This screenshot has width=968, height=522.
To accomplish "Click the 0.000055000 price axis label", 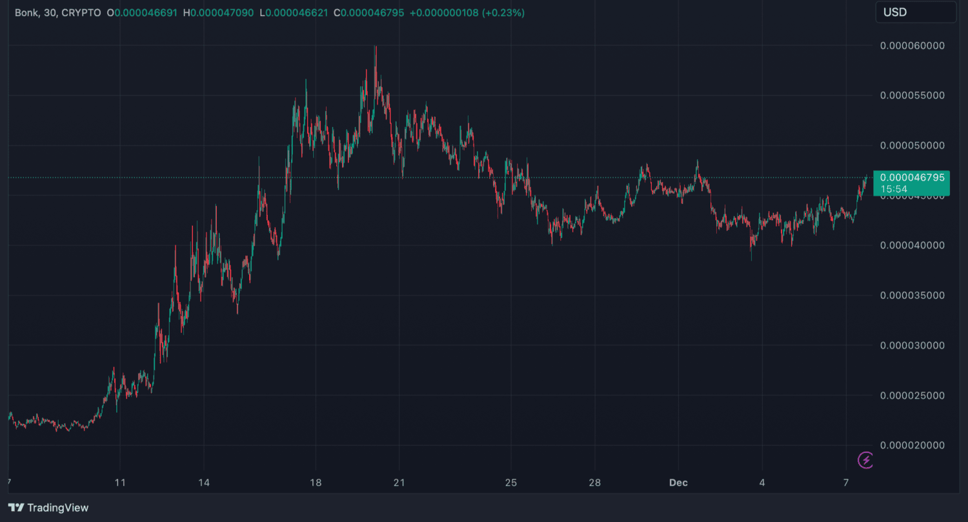I will tap(912, 95).
